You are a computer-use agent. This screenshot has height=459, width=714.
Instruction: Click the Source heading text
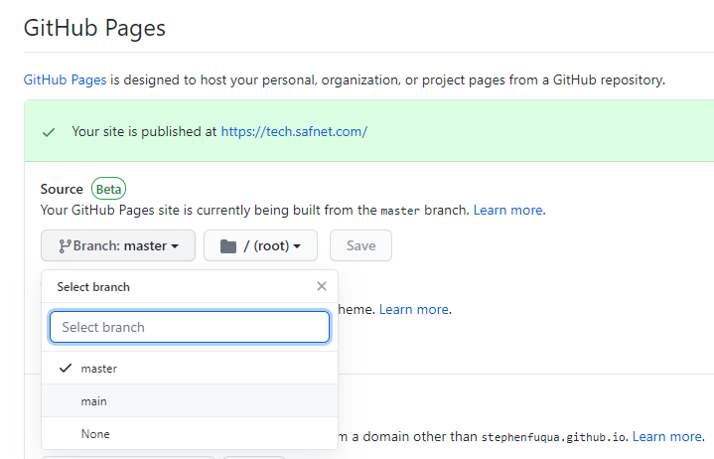point(62,189)
